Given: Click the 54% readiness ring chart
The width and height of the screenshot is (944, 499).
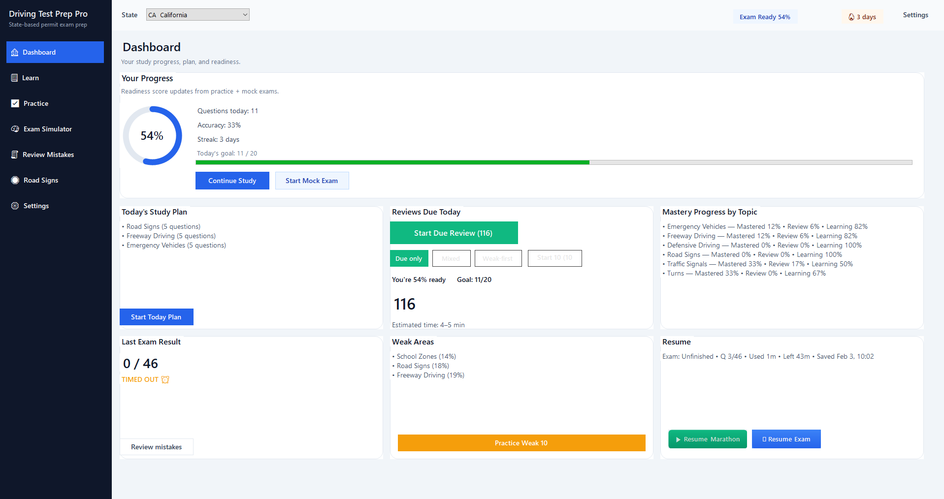Looking at the screenshot, I should coord(152,136).
